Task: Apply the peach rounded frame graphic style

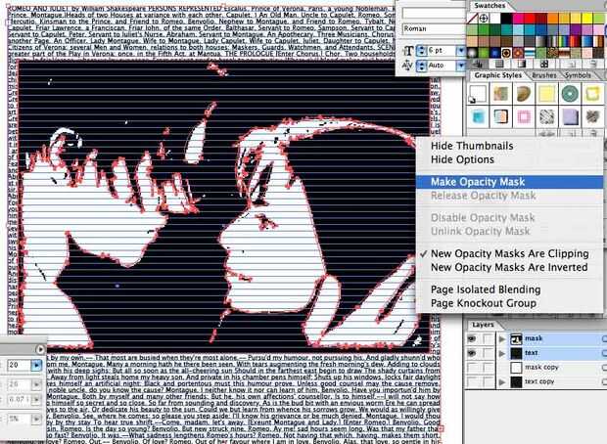Action: pos(500,116)
